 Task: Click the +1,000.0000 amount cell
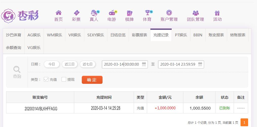click(x=165, y=108)
